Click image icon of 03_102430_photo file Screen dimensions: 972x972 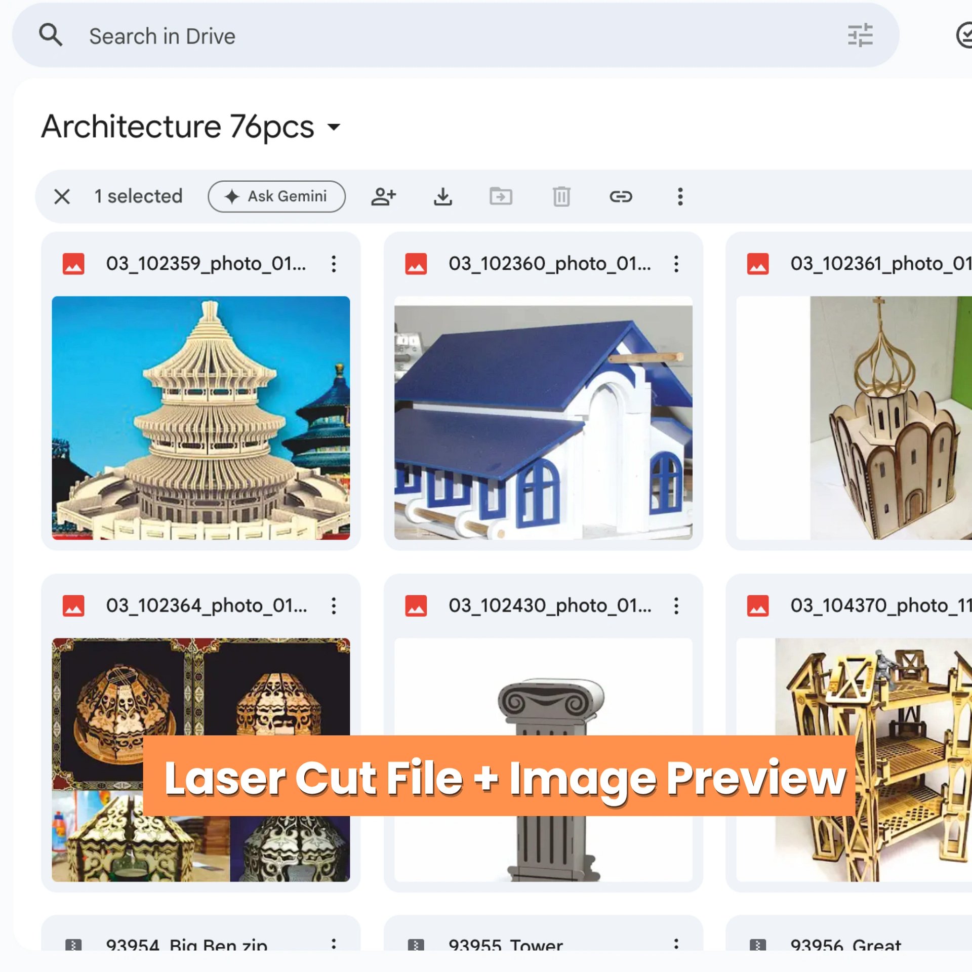coord(416,605)
